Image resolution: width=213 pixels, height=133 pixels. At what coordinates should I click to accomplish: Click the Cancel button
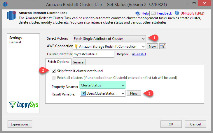(x=195, y=124)
